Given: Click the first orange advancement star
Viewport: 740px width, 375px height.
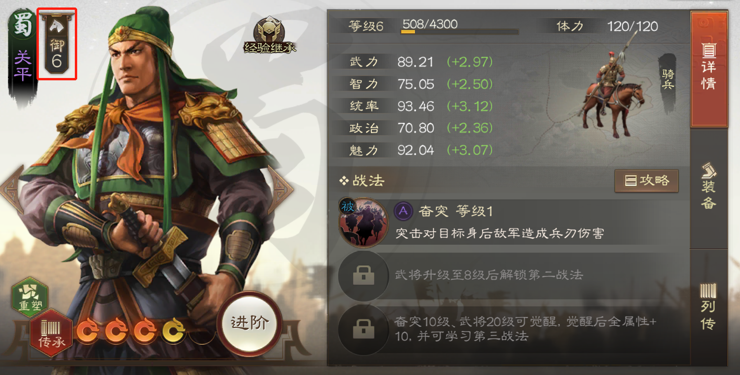Looking at the screenshot, I should 87,331.
